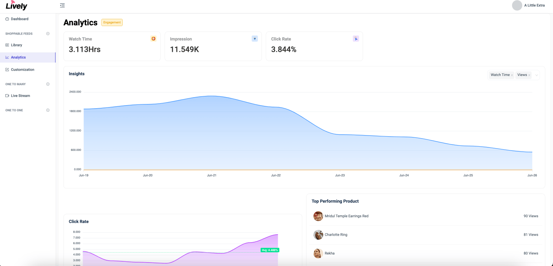Click the Engagement badge
Viewport: 553px width, 266px height.
point(112,23)
